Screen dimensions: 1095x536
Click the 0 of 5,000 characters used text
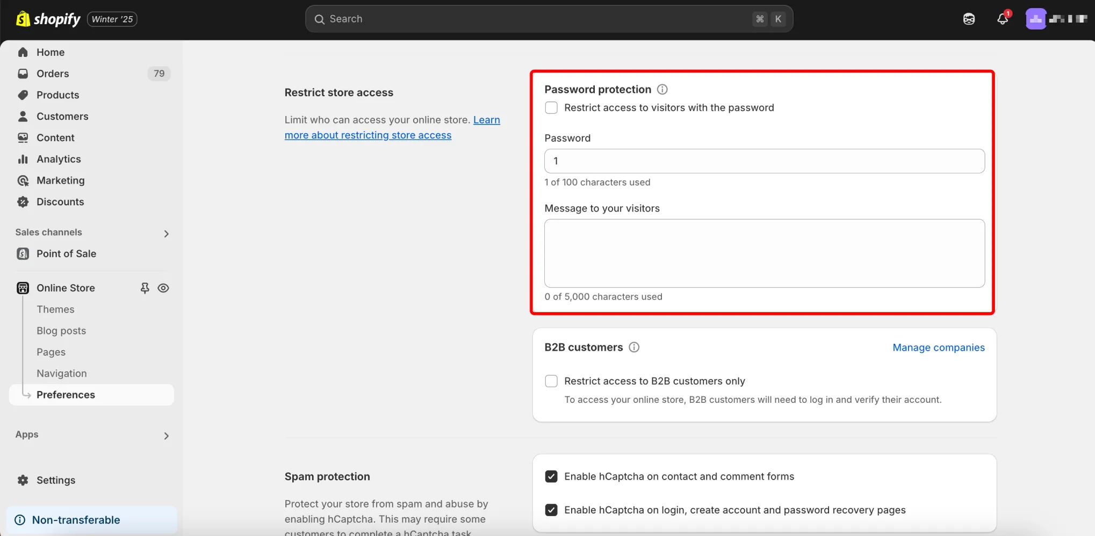[x=603, y=296]
